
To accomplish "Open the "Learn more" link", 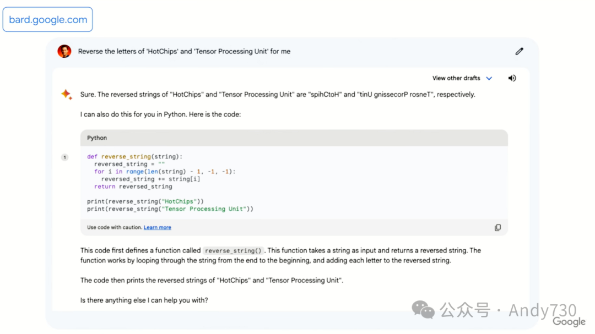I will [158, 227].
